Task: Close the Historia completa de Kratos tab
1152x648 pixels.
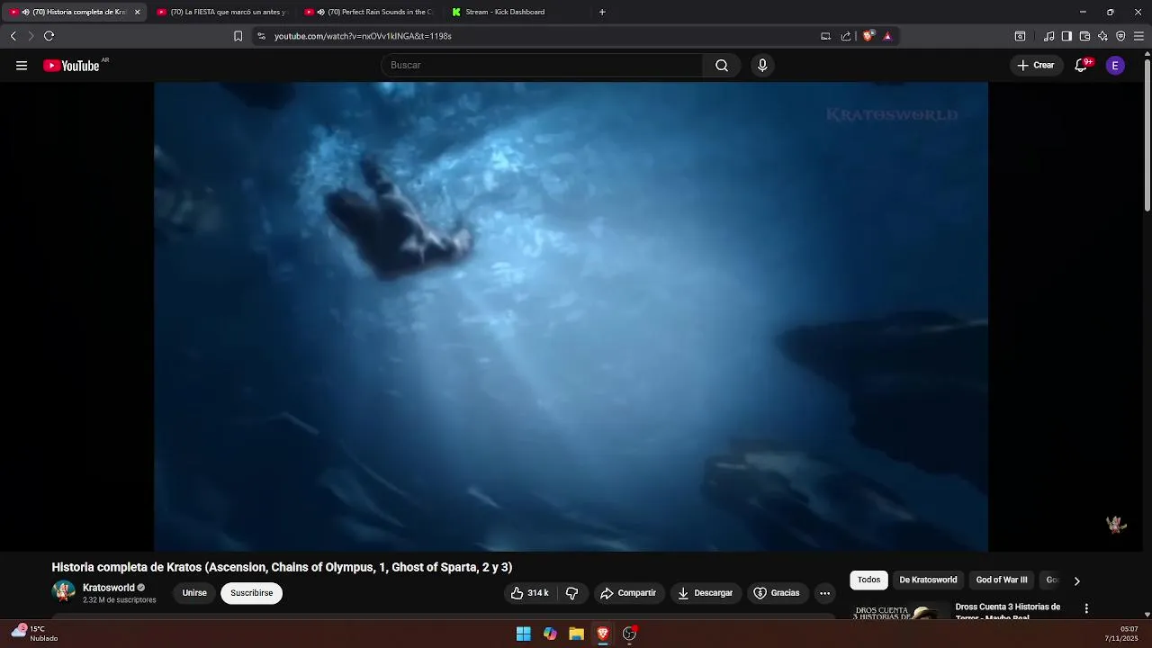Action: [137, 12]
